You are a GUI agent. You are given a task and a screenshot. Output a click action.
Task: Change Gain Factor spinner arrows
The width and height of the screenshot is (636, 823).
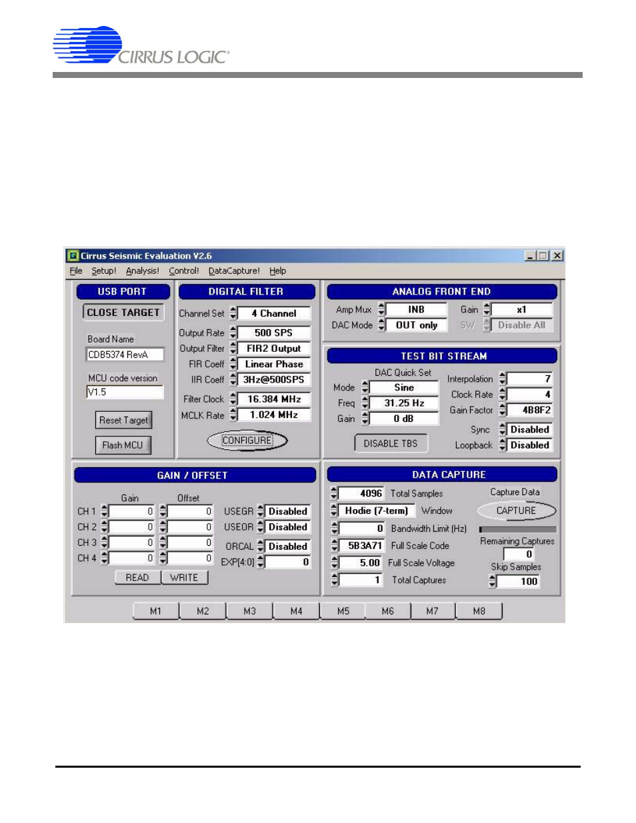(x=502, y=411)
